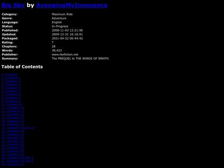224x168 pixels.
Task: Click the 'Maximum Ride' category value
Action: click(62, 14)
